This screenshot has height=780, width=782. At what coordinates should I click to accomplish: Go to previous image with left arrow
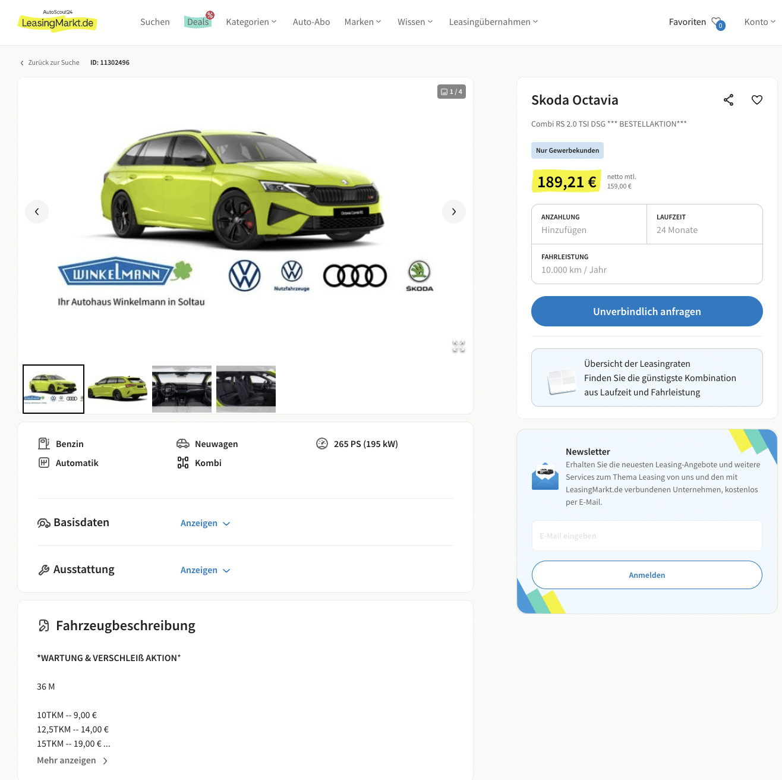(37, 212)
